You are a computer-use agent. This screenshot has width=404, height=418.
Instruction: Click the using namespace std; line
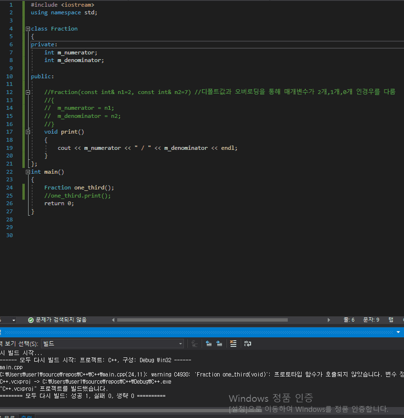pyautogui.click(x=64, y=12)
